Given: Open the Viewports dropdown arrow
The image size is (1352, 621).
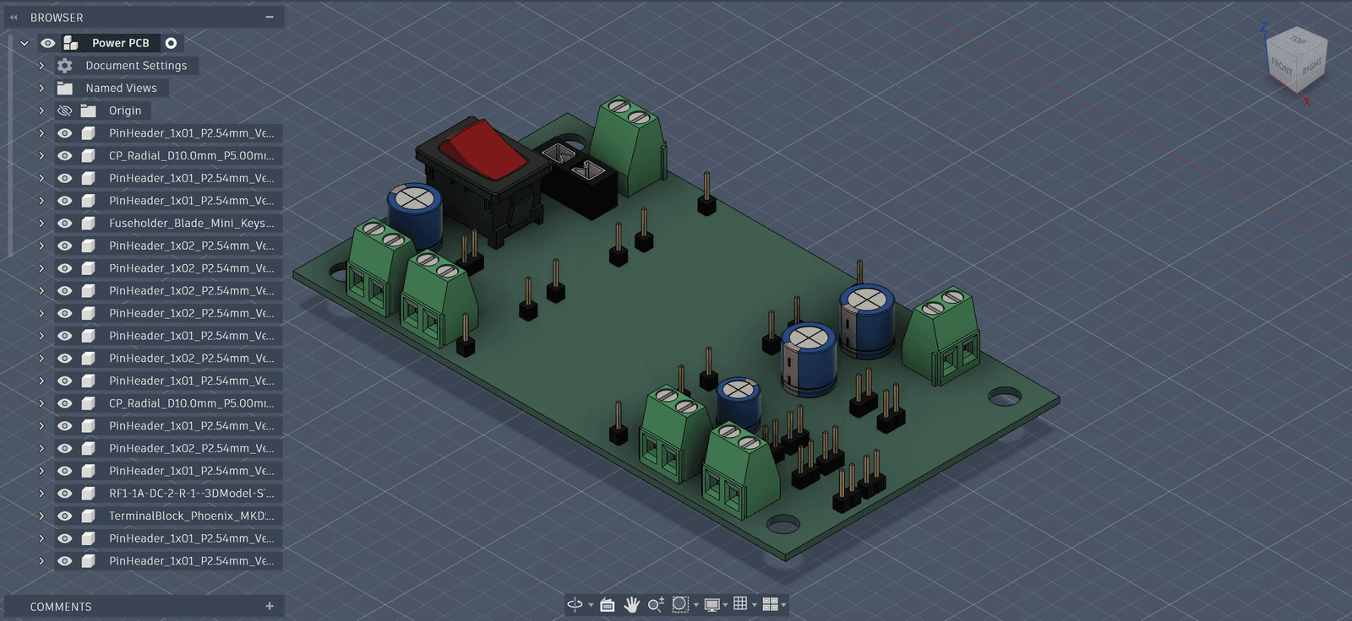Looking at the screenshot, I should 783,605.
